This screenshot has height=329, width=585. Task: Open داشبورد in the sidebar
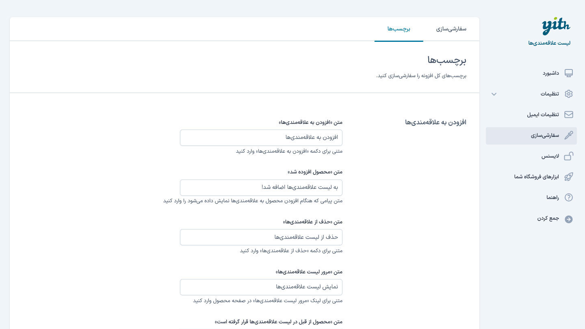531,73
